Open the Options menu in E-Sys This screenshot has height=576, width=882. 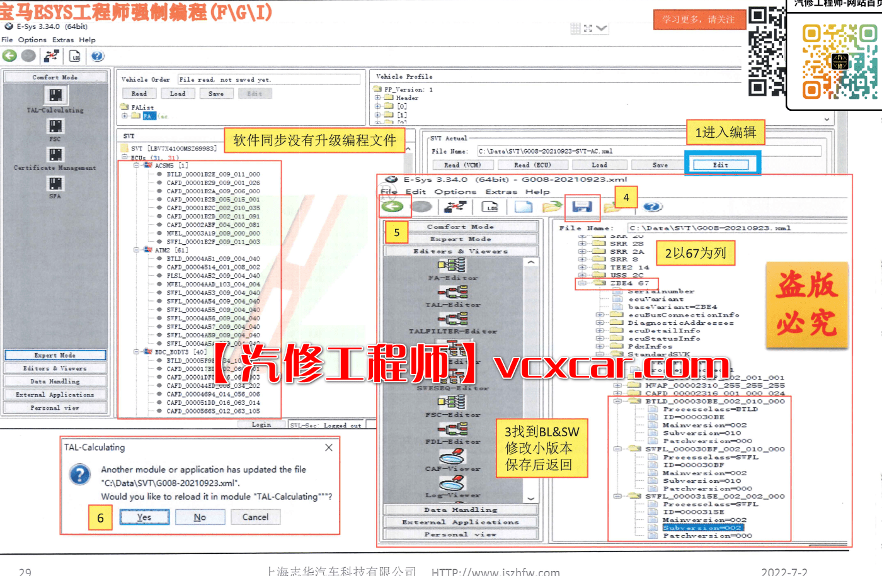[x=31, y=40]
